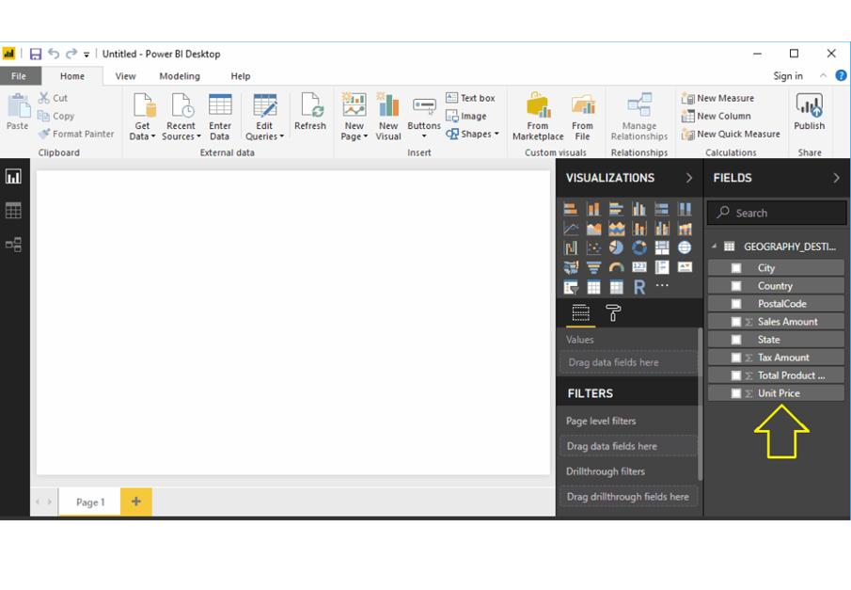The height and width of the screenshot is (590, 851).
Task: Open the Shapes dropdown
Action: (472, 134)
